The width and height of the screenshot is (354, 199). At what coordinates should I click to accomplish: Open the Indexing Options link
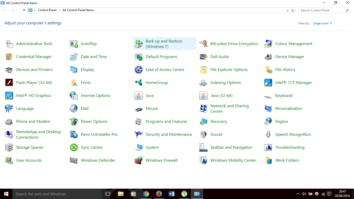pyautogui.click(x=226, y=83)
